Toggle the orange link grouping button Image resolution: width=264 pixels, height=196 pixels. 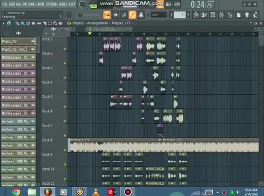coord(132,15)
